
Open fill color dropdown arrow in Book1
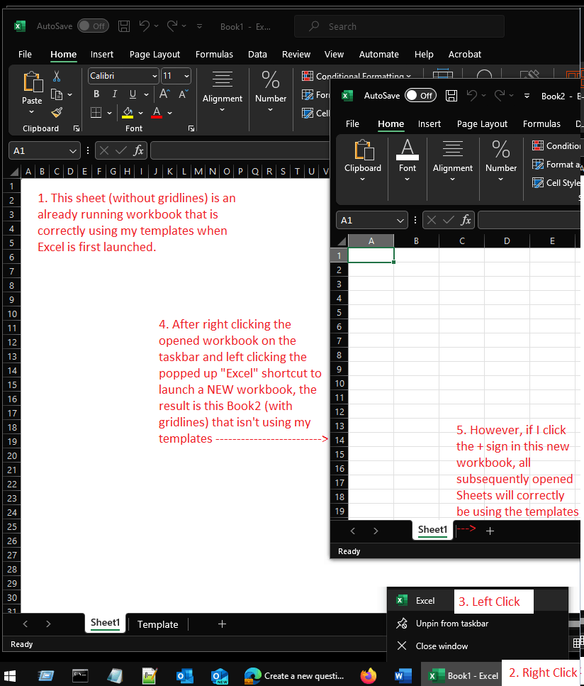(x=141, y=113)
